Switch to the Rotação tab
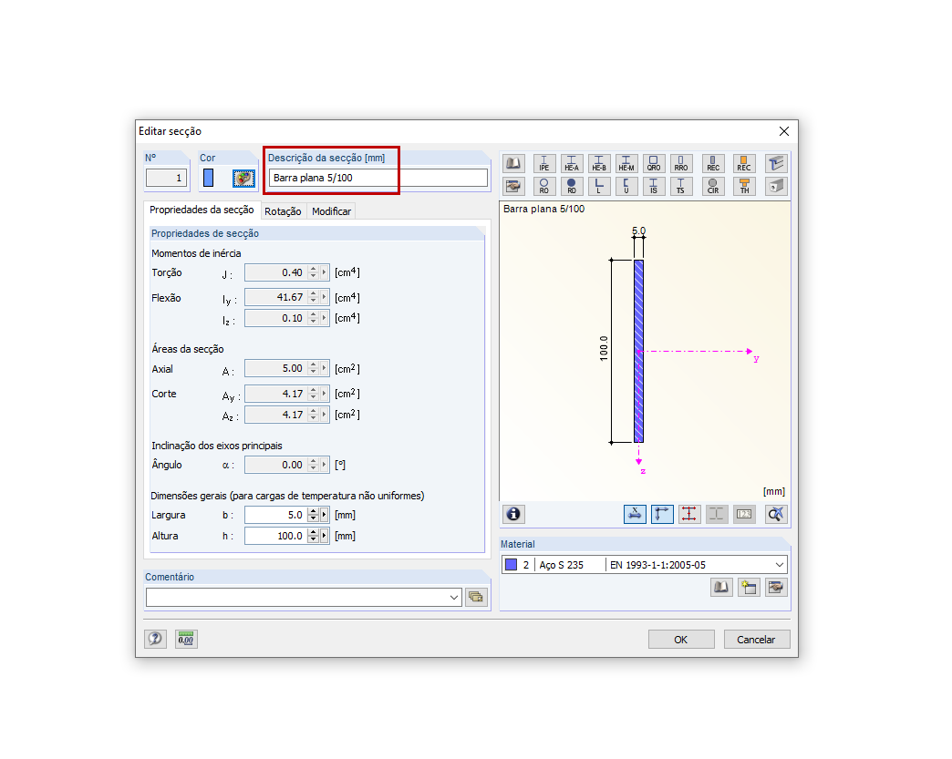 (283, 211)
